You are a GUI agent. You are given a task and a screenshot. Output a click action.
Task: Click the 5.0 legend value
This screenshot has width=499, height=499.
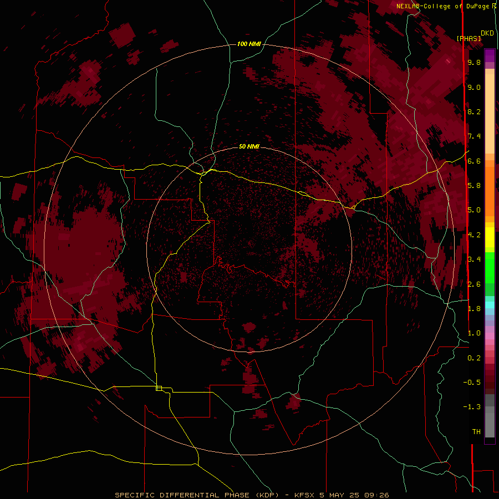[474, 210]
